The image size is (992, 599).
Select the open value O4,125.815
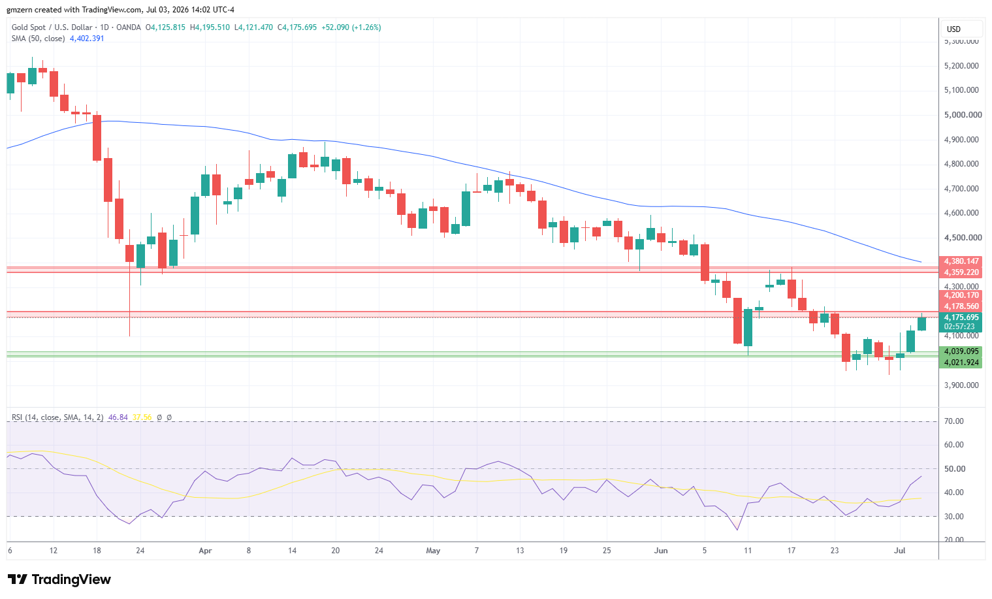coord(165,27)
